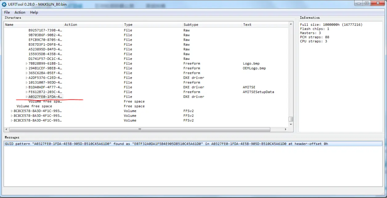This screenshot has width=387, height=198.
Task: Click the UEFITool gear icon in title bar
Action: [x=4, y=5]
